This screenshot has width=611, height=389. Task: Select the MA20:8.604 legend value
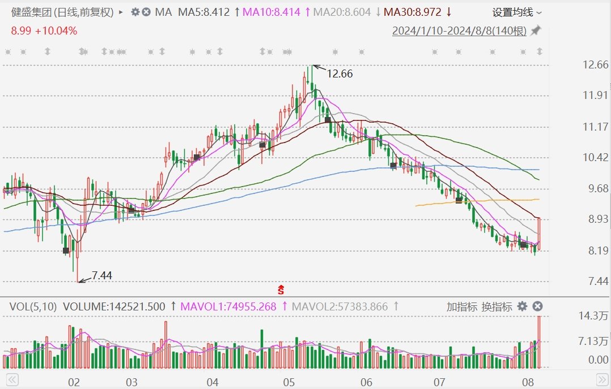342,12
